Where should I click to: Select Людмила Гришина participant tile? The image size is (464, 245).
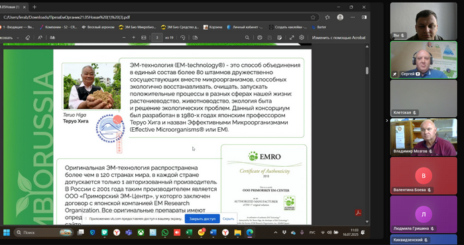click(x=424, y=215)
